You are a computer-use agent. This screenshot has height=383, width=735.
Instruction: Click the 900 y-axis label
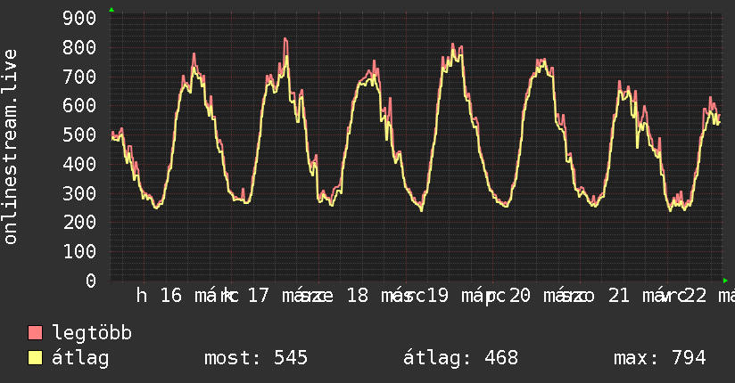[80, 18]
